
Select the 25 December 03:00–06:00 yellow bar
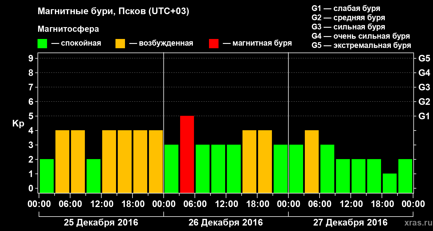[x=62, y=161]
